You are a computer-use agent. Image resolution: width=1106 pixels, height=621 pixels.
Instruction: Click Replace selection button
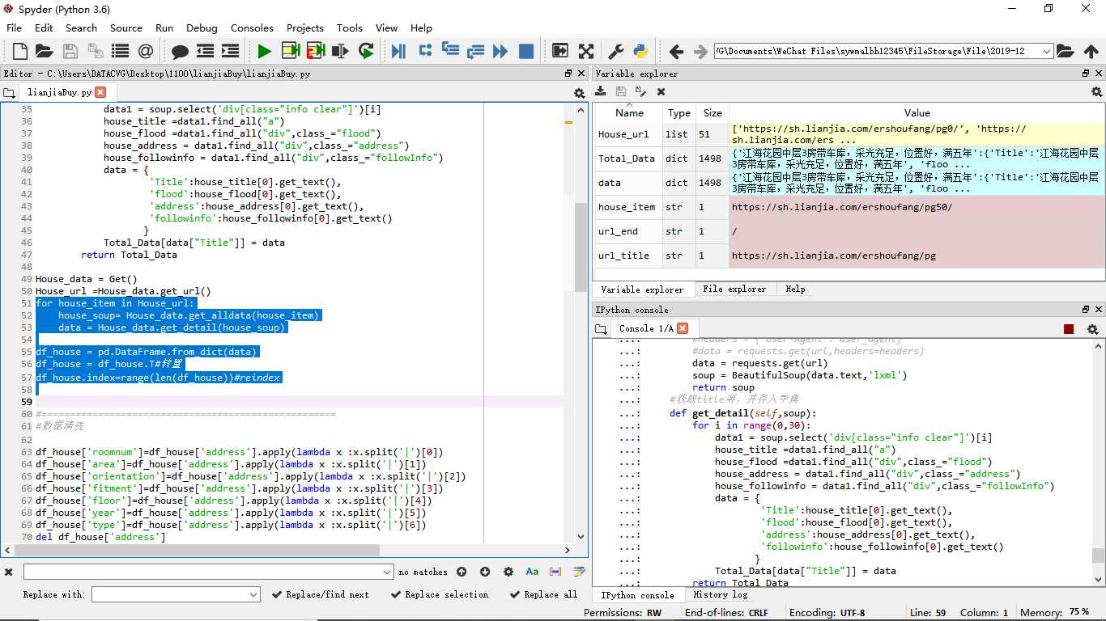pos(440,594)
